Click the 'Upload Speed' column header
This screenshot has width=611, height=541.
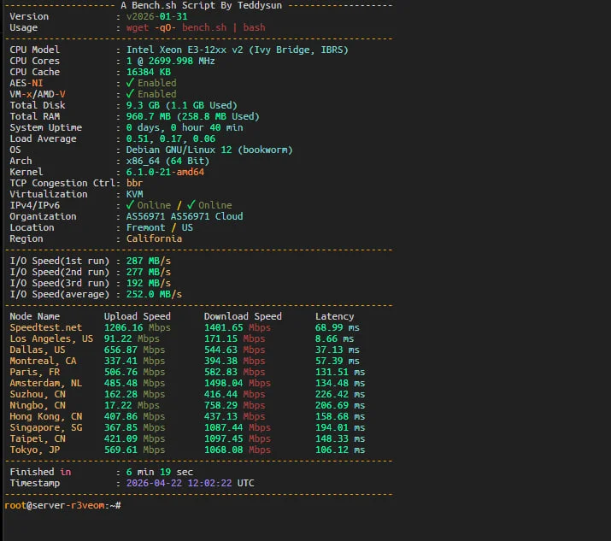138,316
